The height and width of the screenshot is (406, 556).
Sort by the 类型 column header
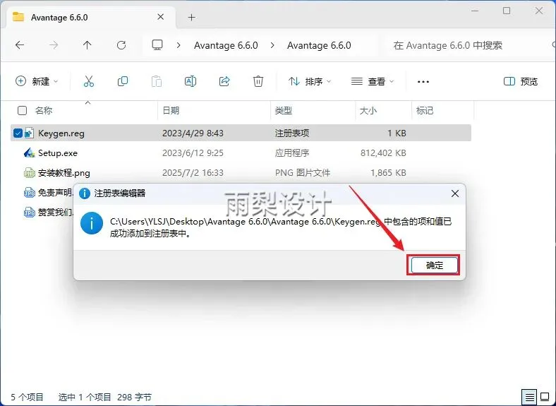point(284,110)
